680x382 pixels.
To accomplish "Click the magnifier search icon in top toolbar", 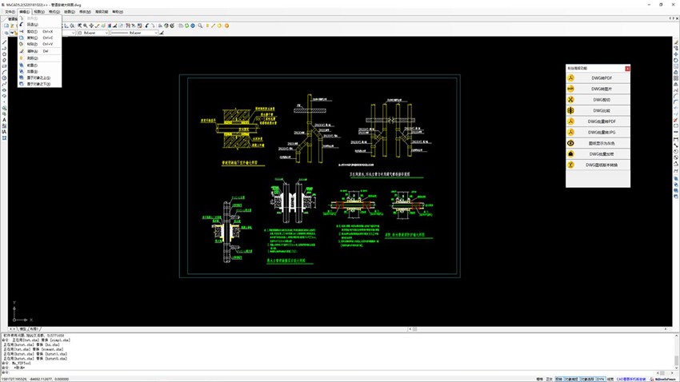I will pos(200,26).
